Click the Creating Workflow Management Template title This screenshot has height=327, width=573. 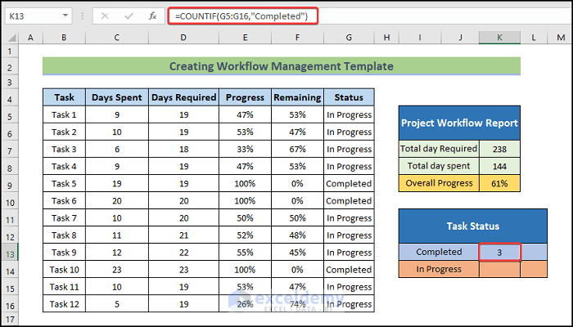click(282, 66)
